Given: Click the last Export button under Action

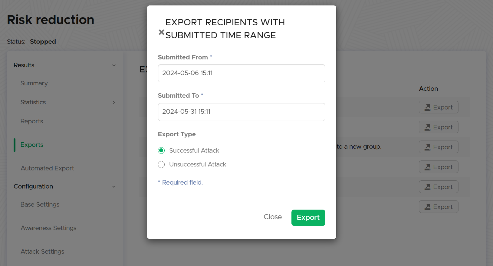Looking at the screenshot, I should pyautogui.click(x=439, y=207).
